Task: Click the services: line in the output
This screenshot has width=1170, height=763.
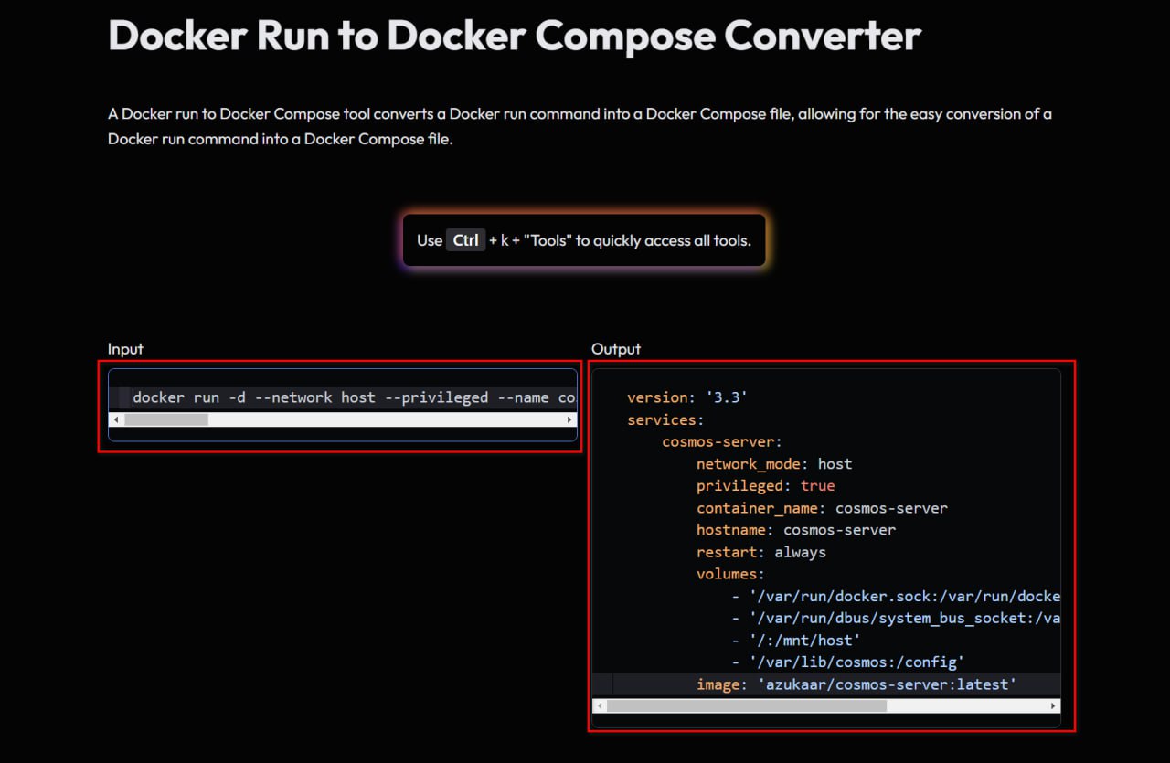Action: click(x=665, y=420)
